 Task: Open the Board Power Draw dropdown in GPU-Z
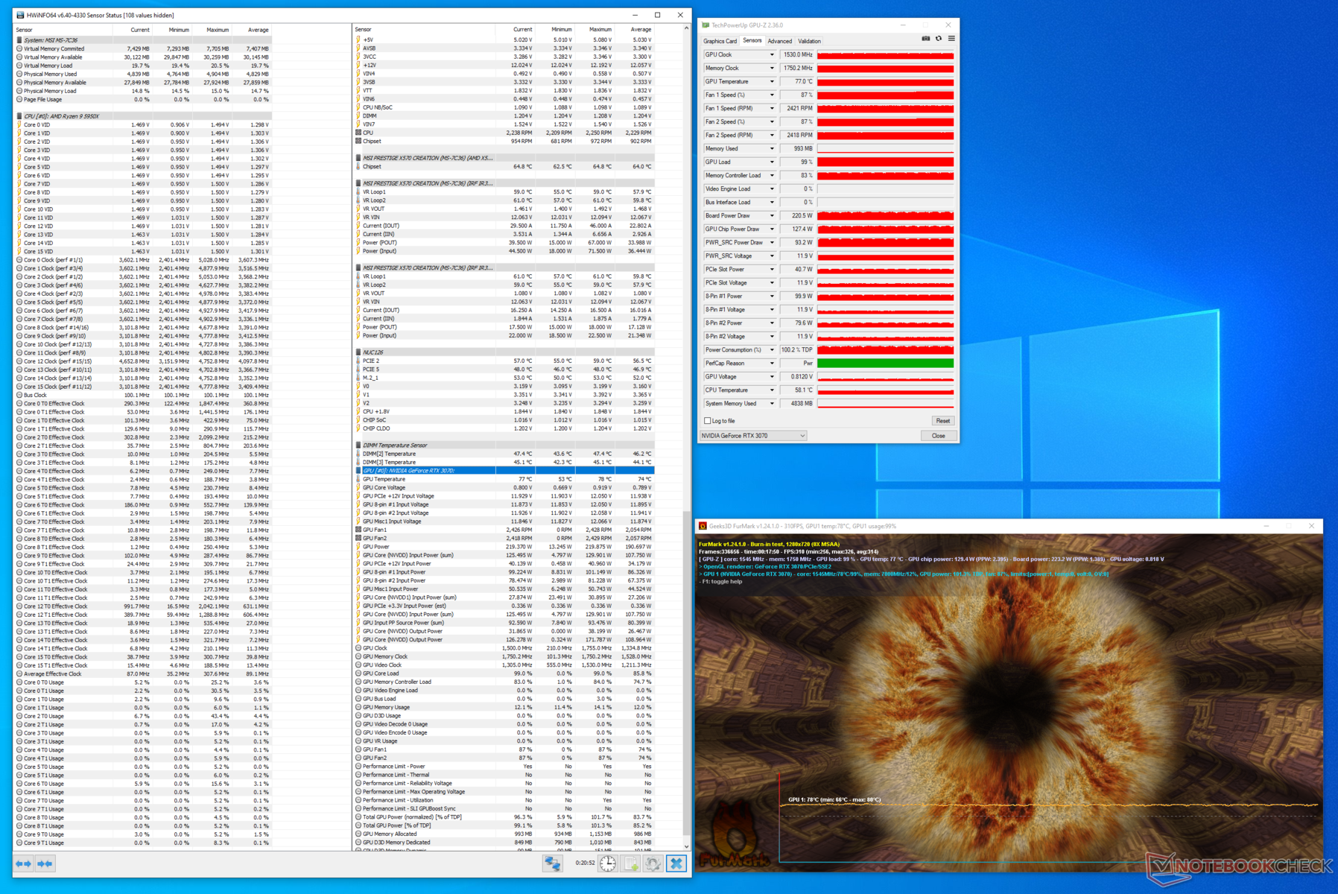tap(772, 216)
